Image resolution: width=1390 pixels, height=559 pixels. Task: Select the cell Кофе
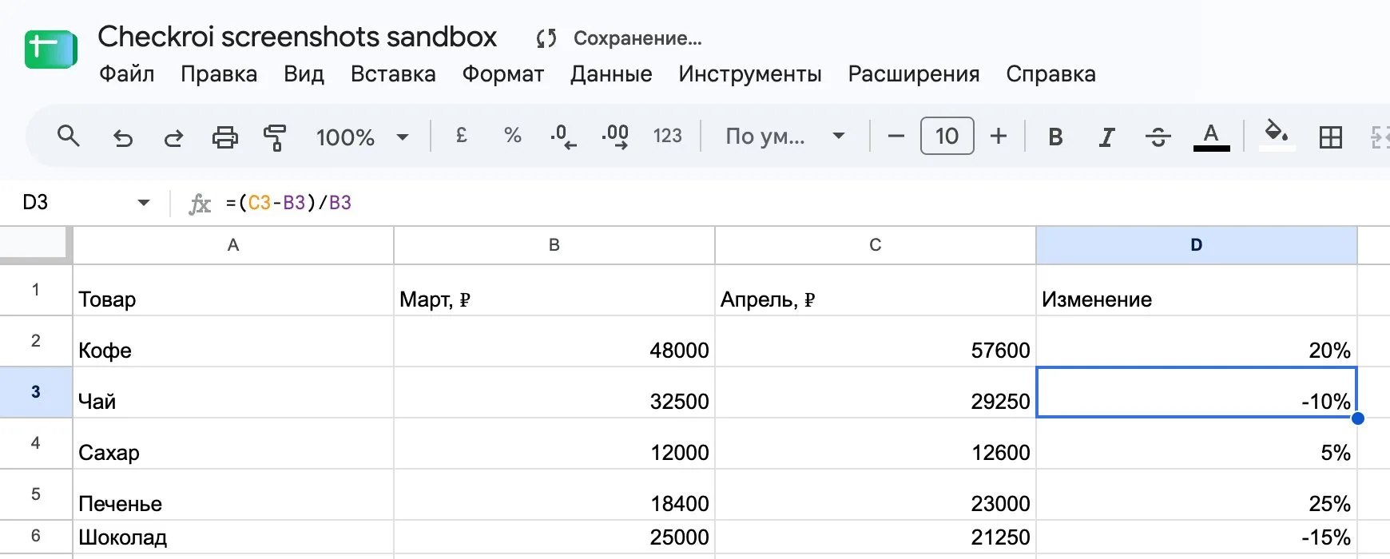[233, 342]
